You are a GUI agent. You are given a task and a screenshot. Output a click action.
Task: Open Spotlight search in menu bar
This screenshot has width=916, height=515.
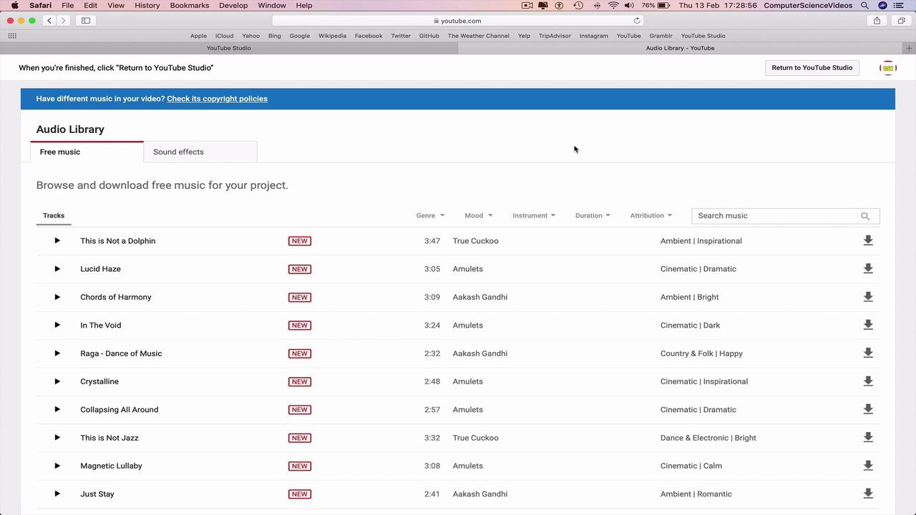[865, 5]
